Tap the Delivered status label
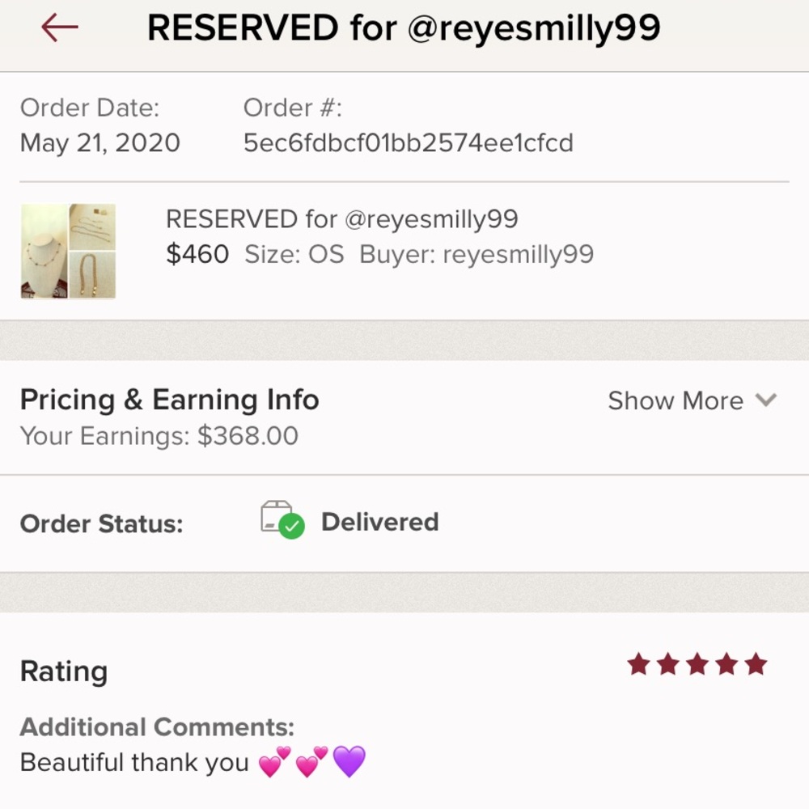 pos(380,522)
